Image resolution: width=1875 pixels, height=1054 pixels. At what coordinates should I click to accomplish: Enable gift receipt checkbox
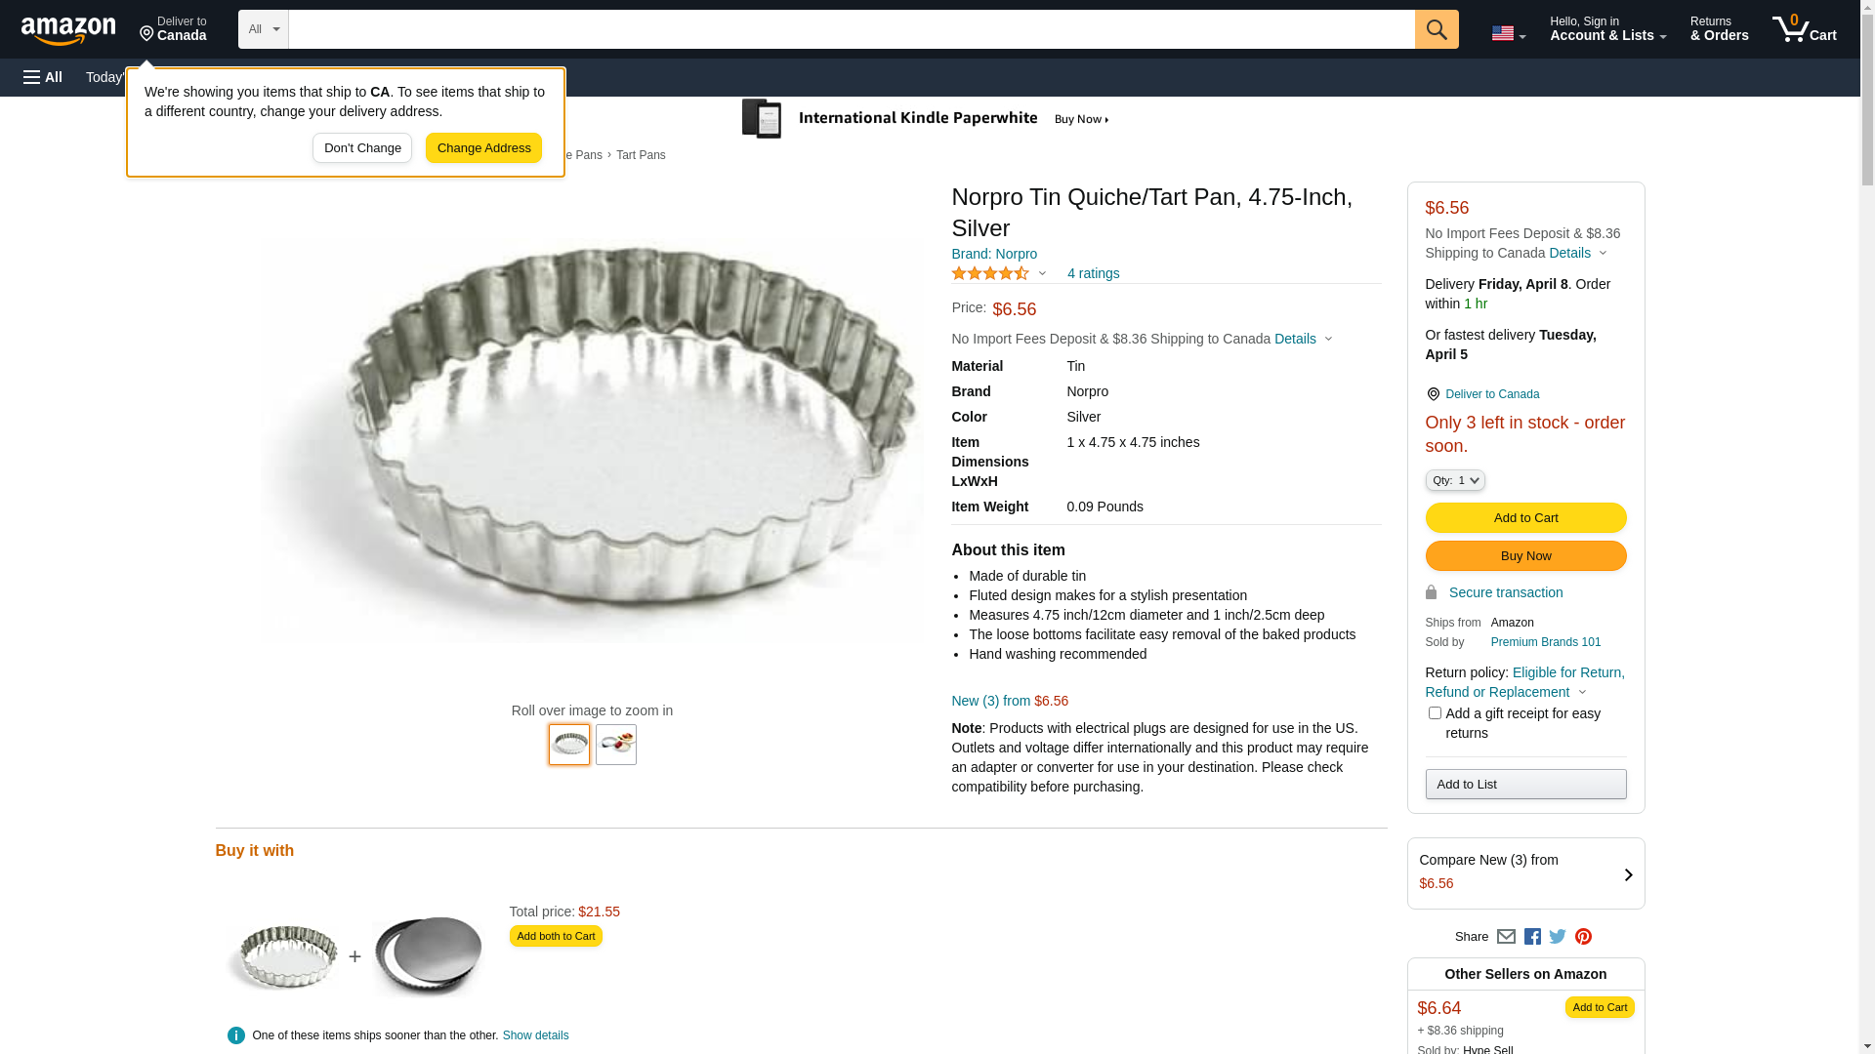(1435, 713)
